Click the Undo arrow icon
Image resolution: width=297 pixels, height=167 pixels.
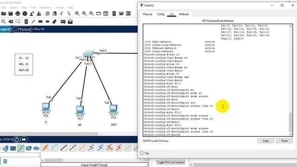tap(62, 13)
